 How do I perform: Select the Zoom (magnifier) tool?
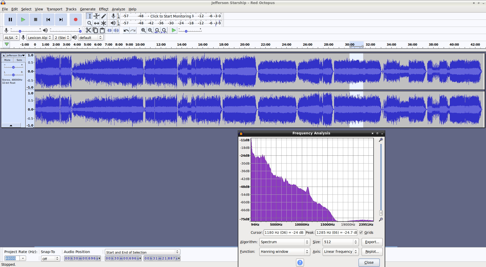click(x=90, y=23)
